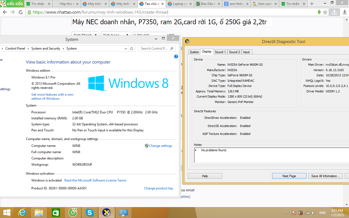
Task: Click Control Panel in the breadcrumb
Action: pyautogui.click(x=15, y=49)
